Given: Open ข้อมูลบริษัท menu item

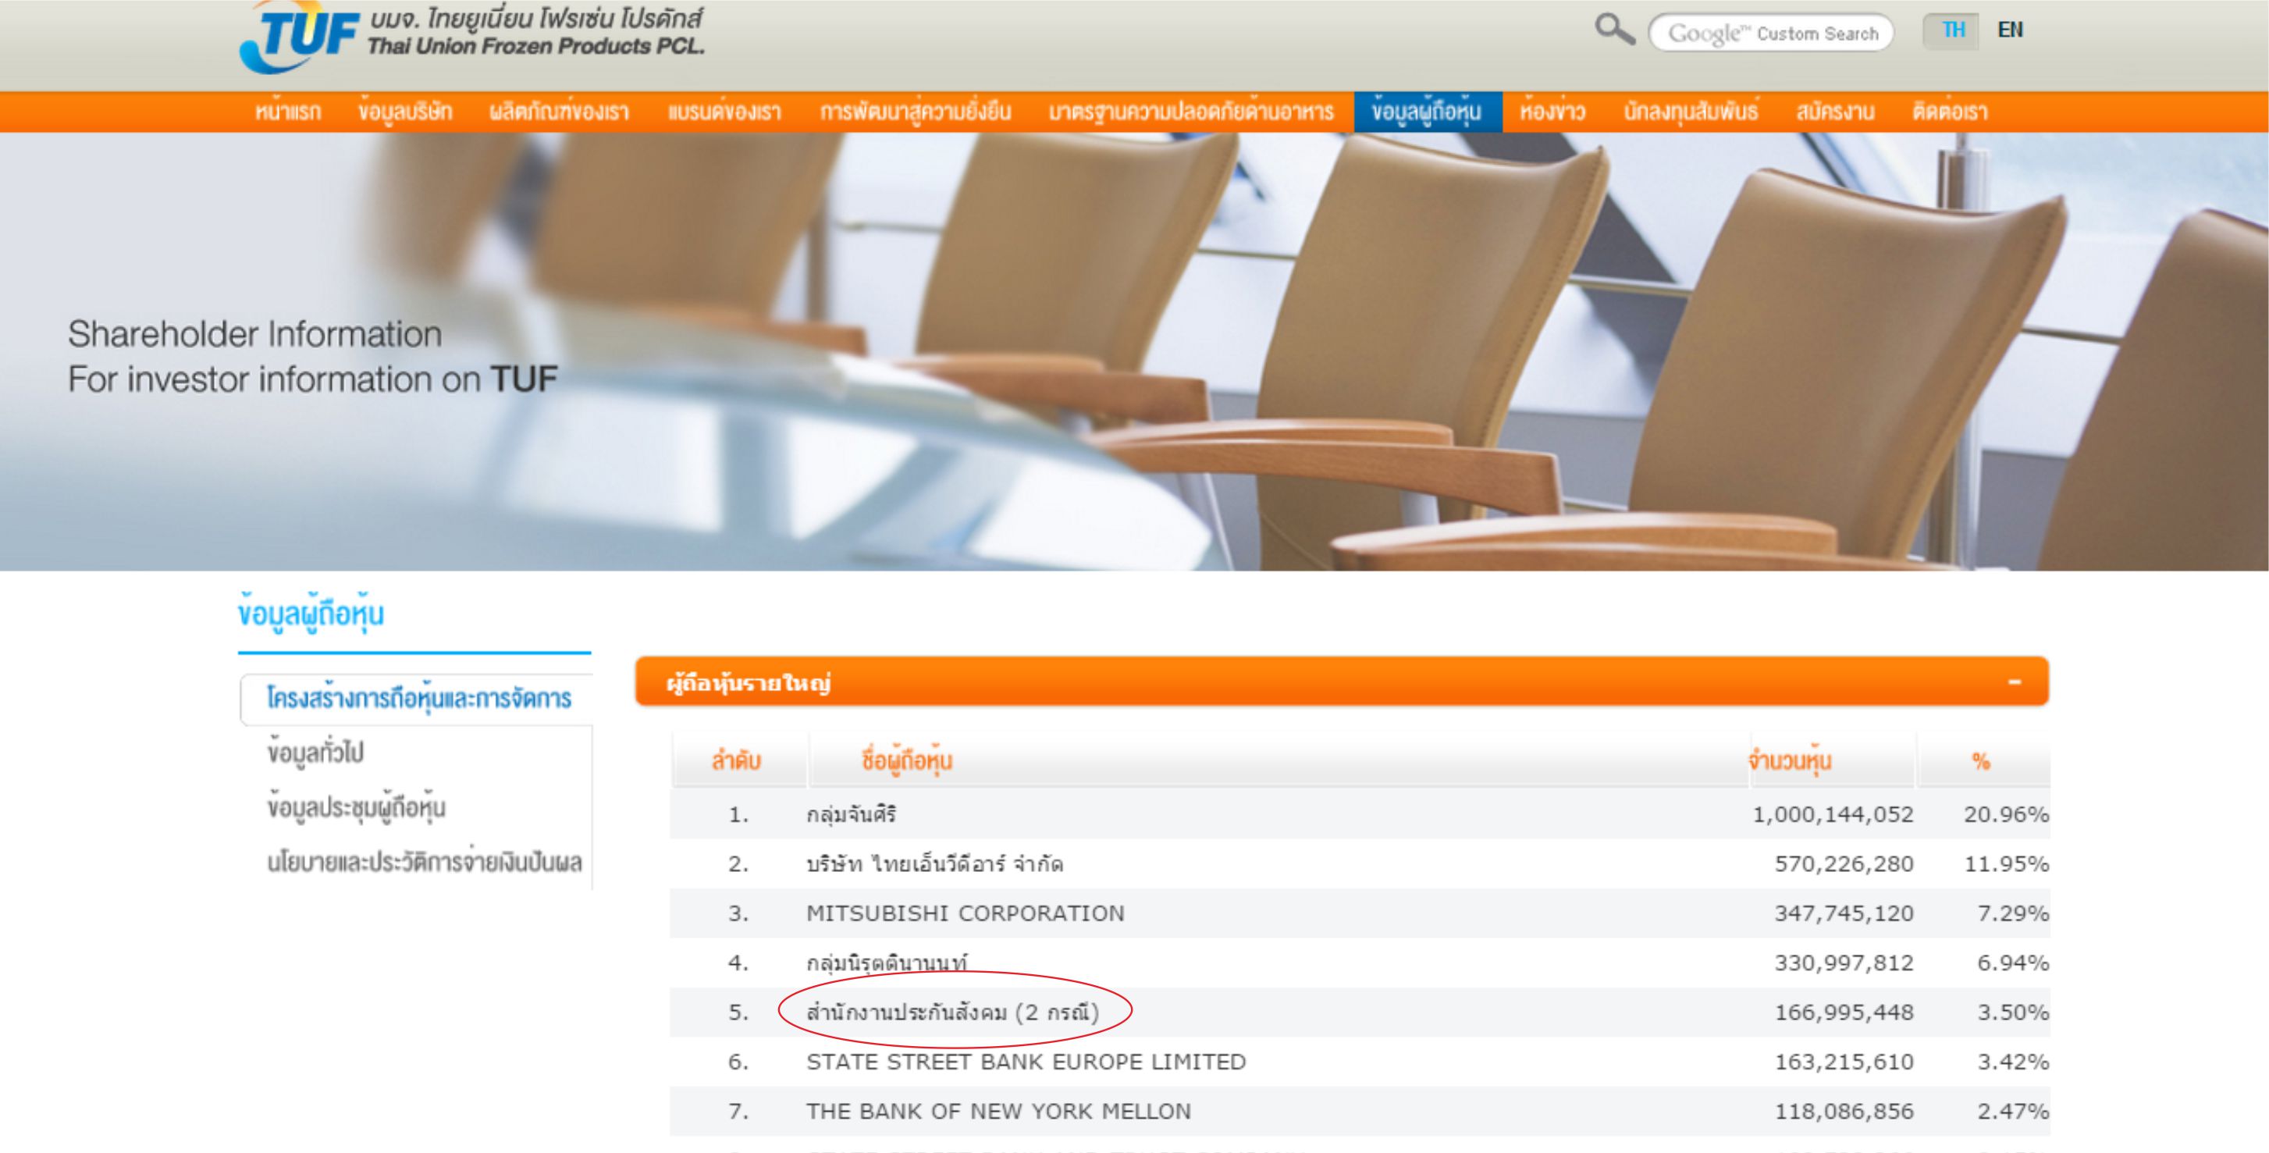Looking at the screenshot, I should coord(405,112).
